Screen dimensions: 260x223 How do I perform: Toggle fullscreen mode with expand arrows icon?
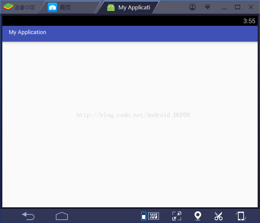tap(176, 216)
